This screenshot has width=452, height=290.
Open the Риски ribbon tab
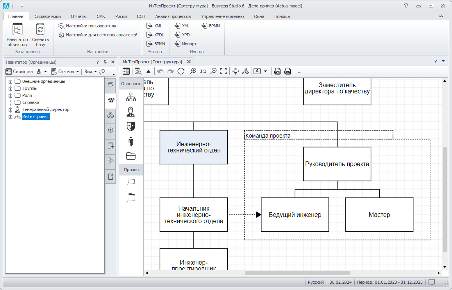point(121,16)
